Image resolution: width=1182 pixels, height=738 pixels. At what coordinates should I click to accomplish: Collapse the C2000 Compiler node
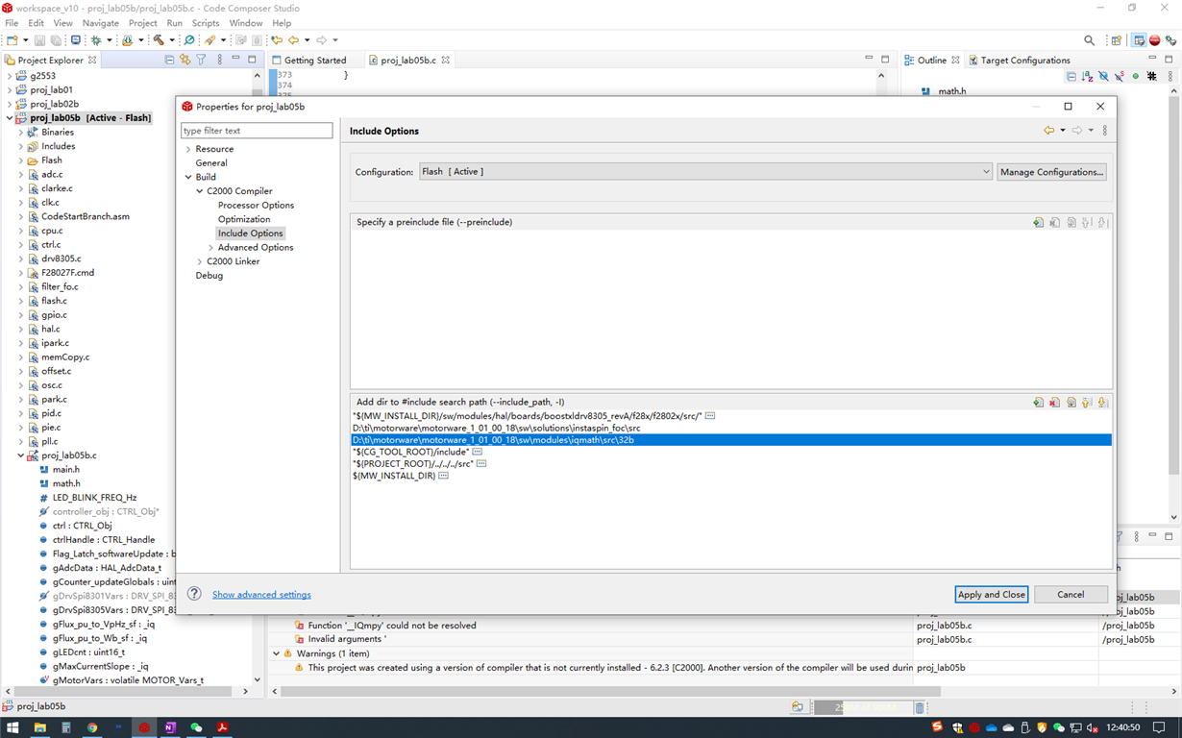[x=200, y=191]
